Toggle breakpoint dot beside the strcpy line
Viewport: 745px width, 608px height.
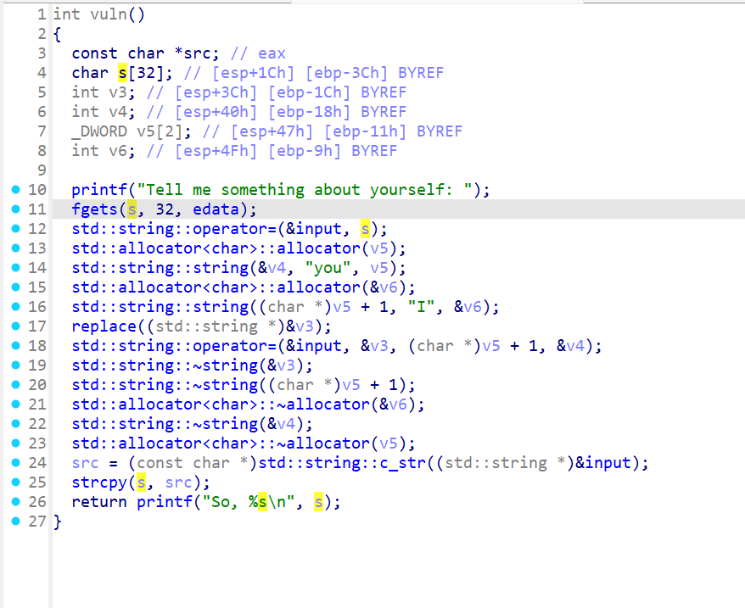point(14,482)
